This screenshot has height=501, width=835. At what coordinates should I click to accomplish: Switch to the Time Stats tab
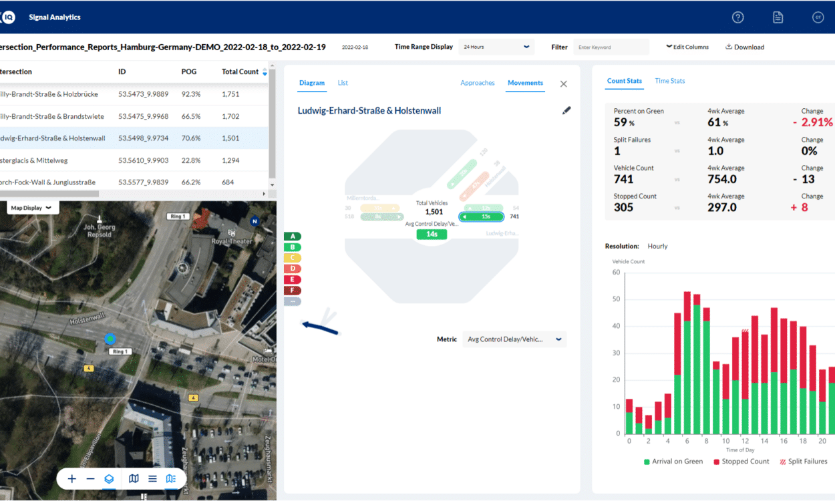tap(669, 80)
